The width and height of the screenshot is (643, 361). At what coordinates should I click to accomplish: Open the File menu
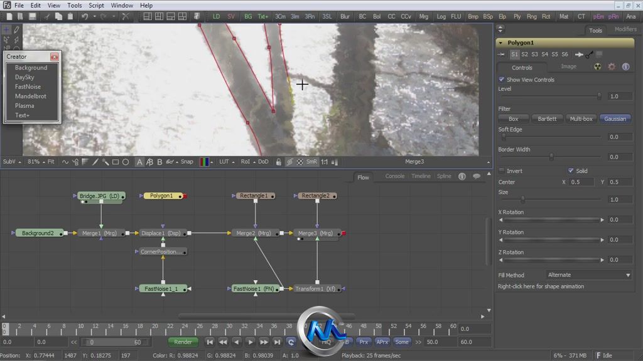(19, 5)
